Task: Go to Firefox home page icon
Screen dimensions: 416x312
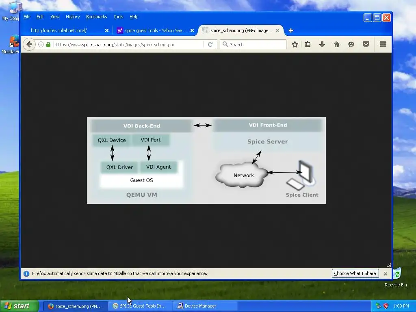Action: tap(337, 44)
